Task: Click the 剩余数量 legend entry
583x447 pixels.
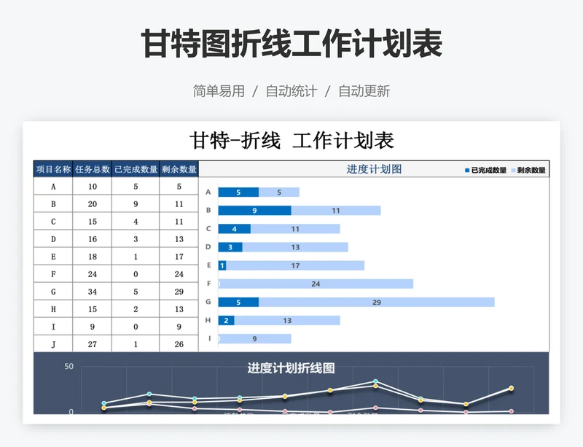Action: coord(528,170)
